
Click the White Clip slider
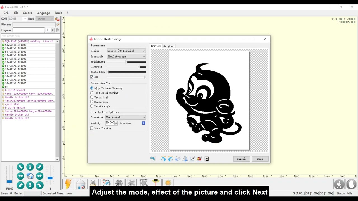[126, 72]
